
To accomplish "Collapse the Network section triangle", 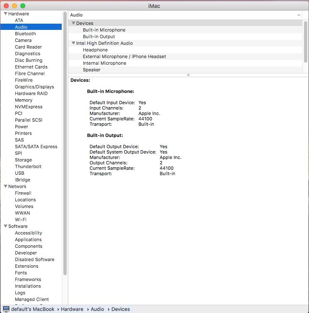I will tap(5, 186).
